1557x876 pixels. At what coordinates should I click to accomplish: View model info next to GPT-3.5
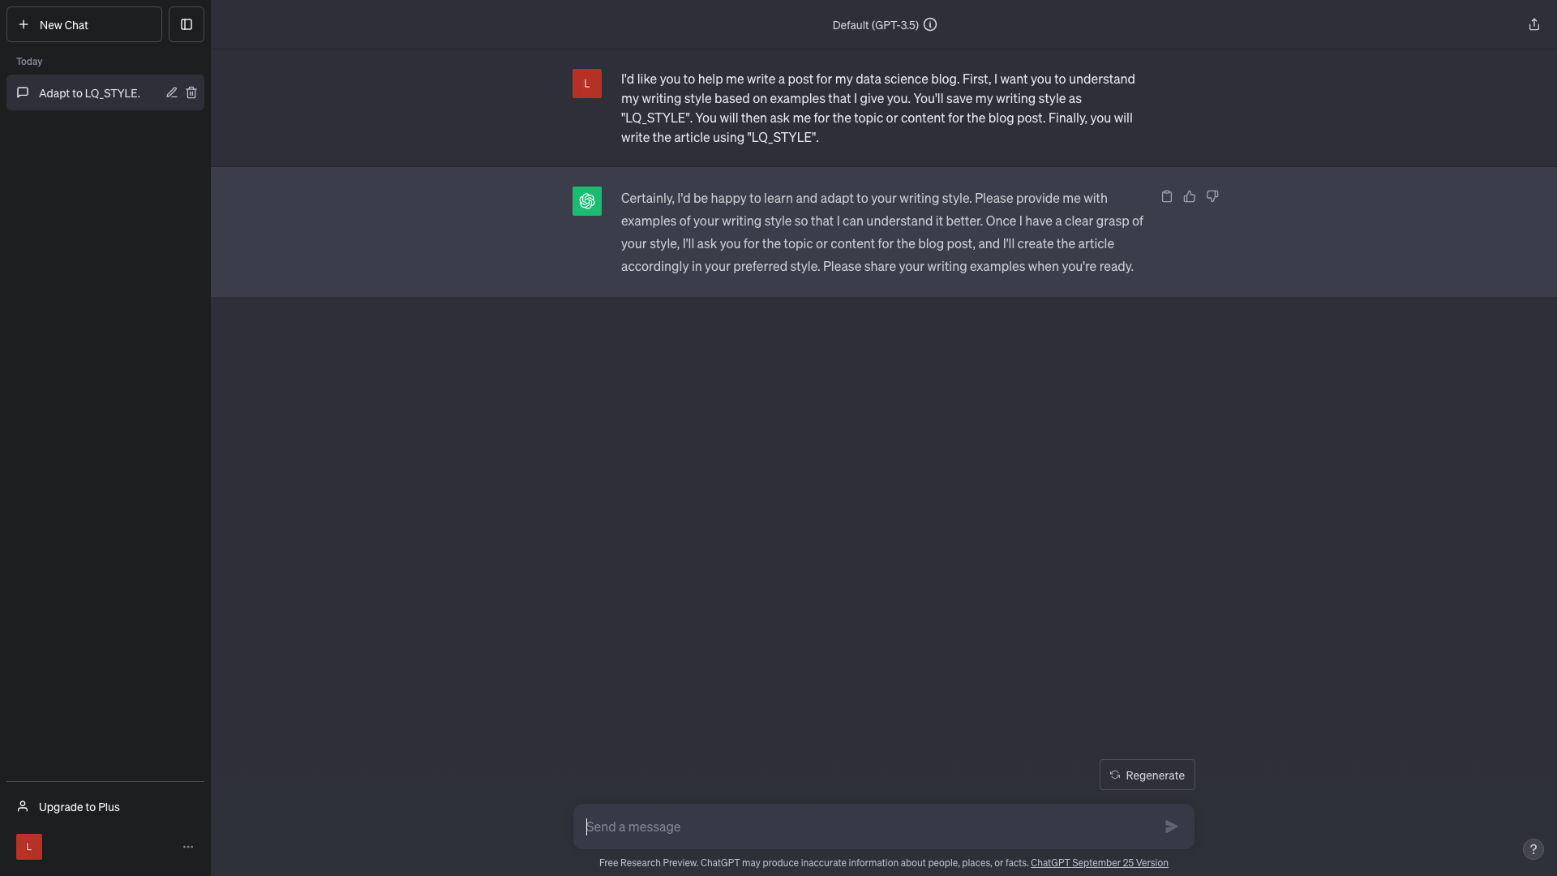930,24
